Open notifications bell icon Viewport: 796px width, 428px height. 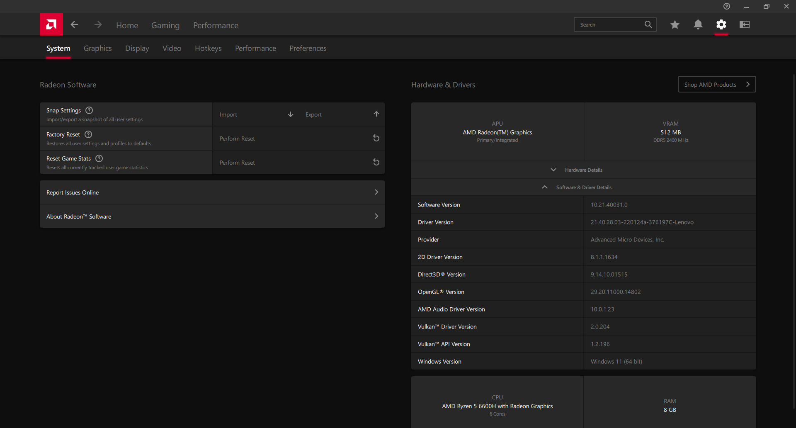(x=698, y=25)
